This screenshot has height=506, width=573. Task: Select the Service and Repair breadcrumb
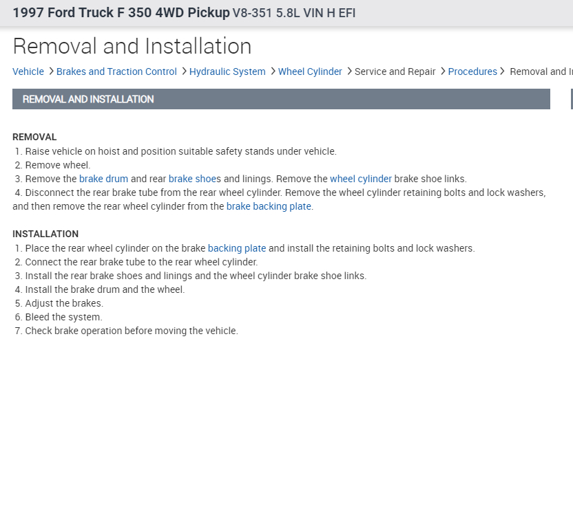[x=395, y=71]
